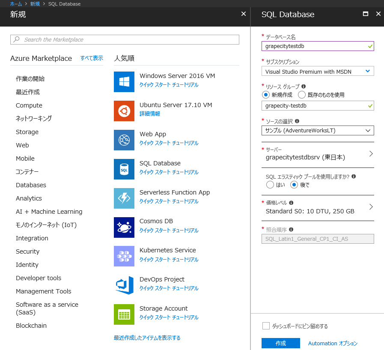Select the ネットワーキング category
The height and width of the screenshot is (350, 384).
[x=33, y=118]
